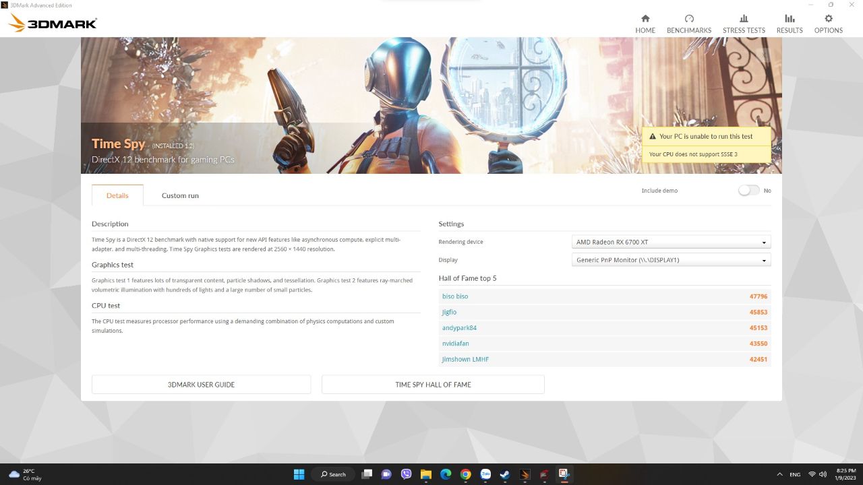Open Zalo from the taskbar
The height and width of the screenshot is (485, 863).
point(485,474)
